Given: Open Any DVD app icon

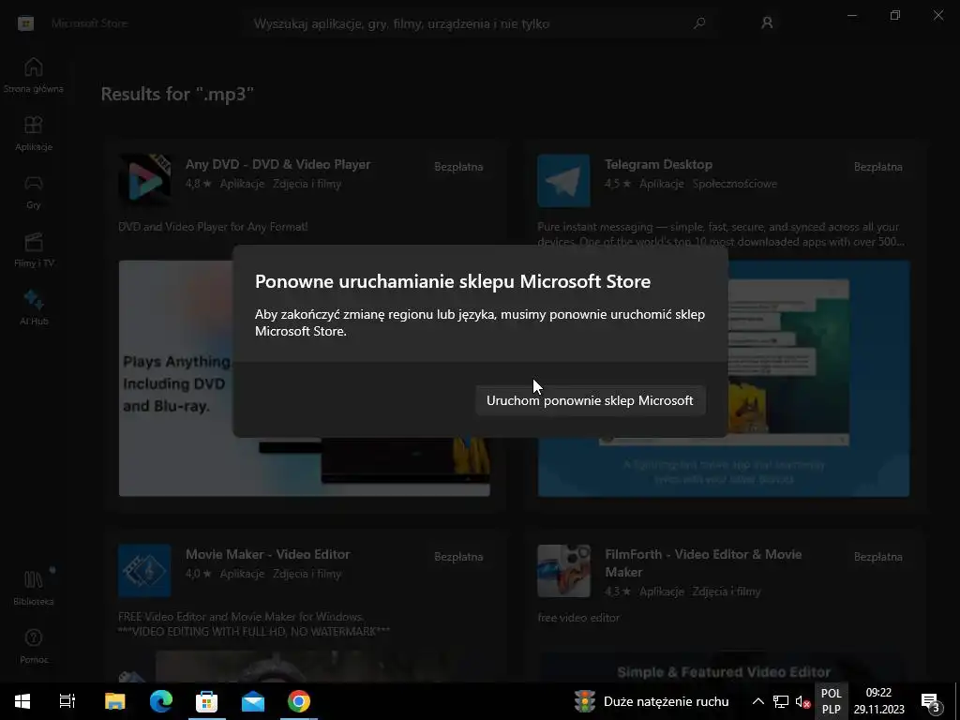Looking at the screenshot, I should pos(144,181).
